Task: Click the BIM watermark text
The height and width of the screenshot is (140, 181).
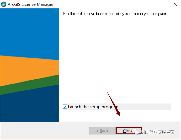Action: point(158,132)
